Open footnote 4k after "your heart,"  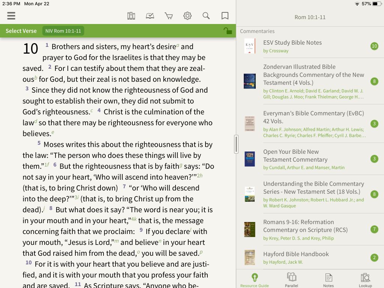click(x=134, y=219)
